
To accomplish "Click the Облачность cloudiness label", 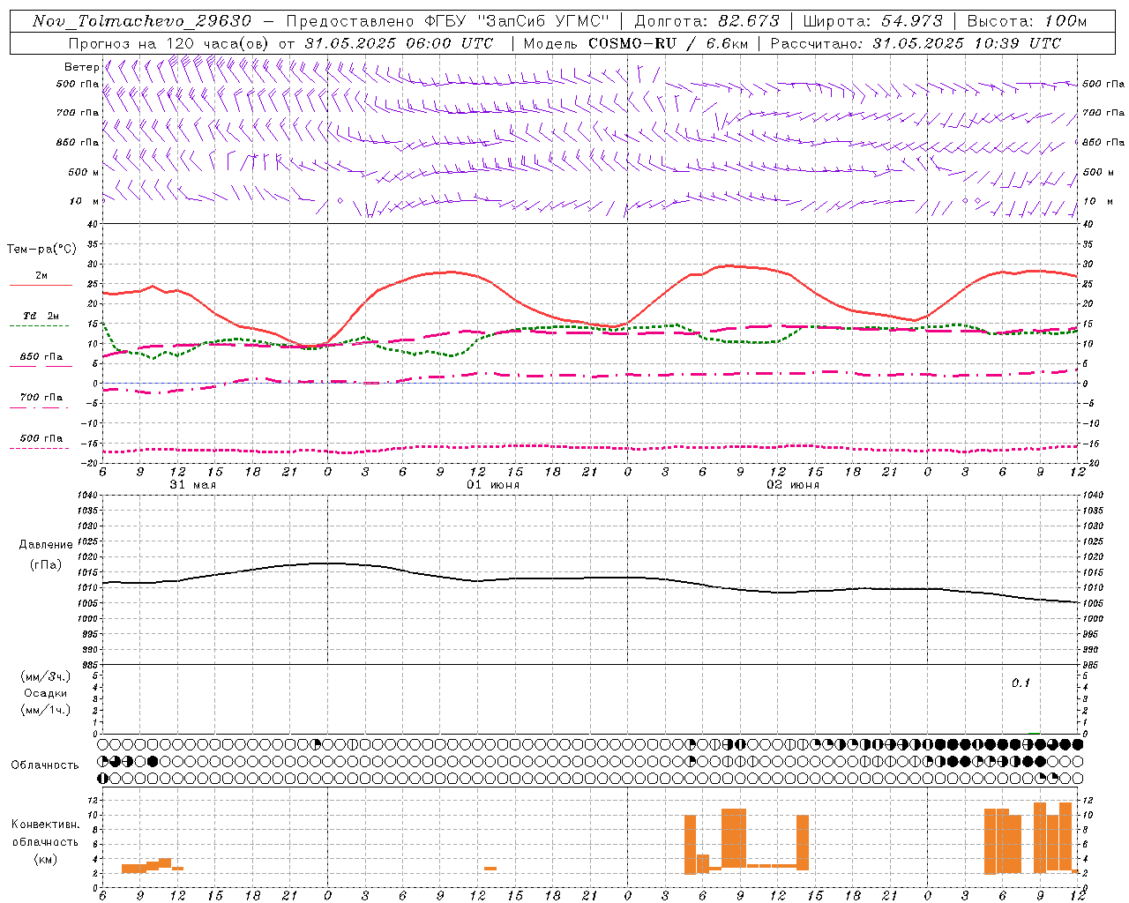I will pos(44,765).
